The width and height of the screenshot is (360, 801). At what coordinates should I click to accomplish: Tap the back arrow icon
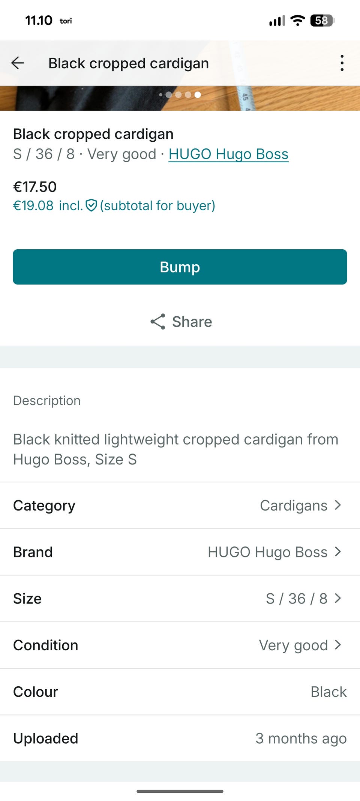point(18,63)
